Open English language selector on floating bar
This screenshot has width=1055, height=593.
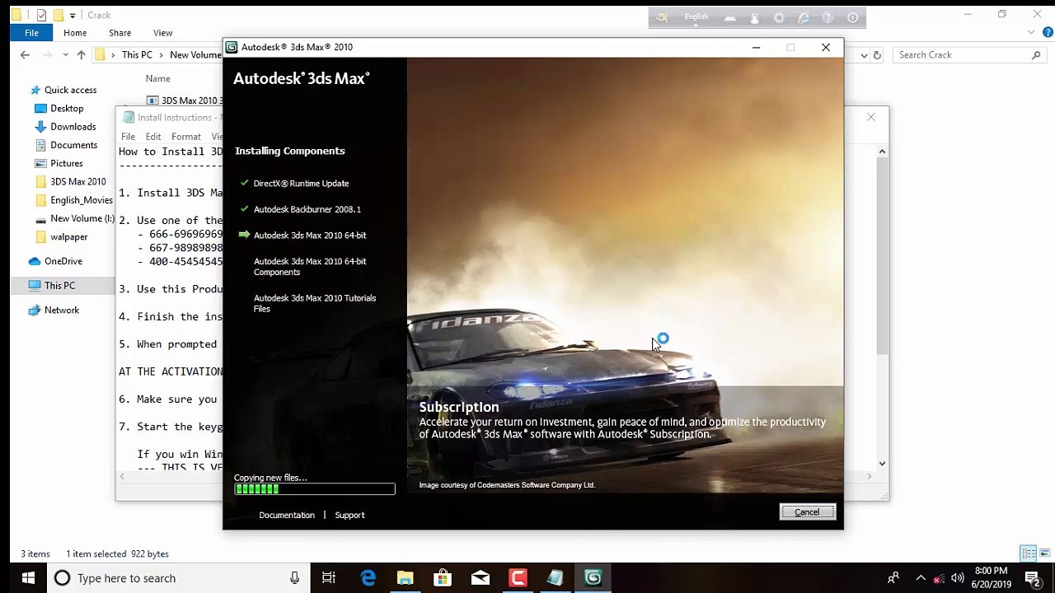696,18
